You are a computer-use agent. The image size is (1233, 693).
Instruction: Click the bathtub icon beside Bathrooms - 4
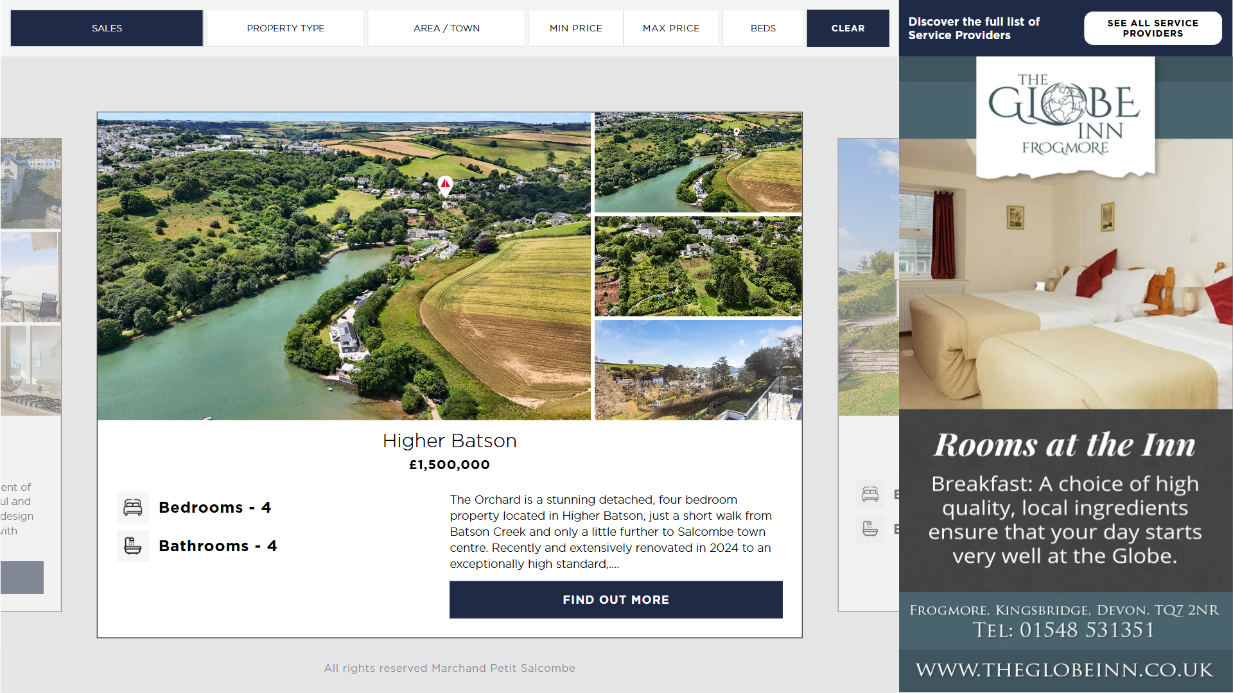tap(133, 546)
